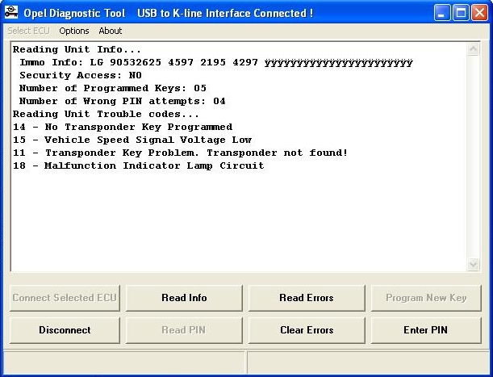
Task: Click the 'Reading Unit Info...' log line
Action: coord(77,50)
